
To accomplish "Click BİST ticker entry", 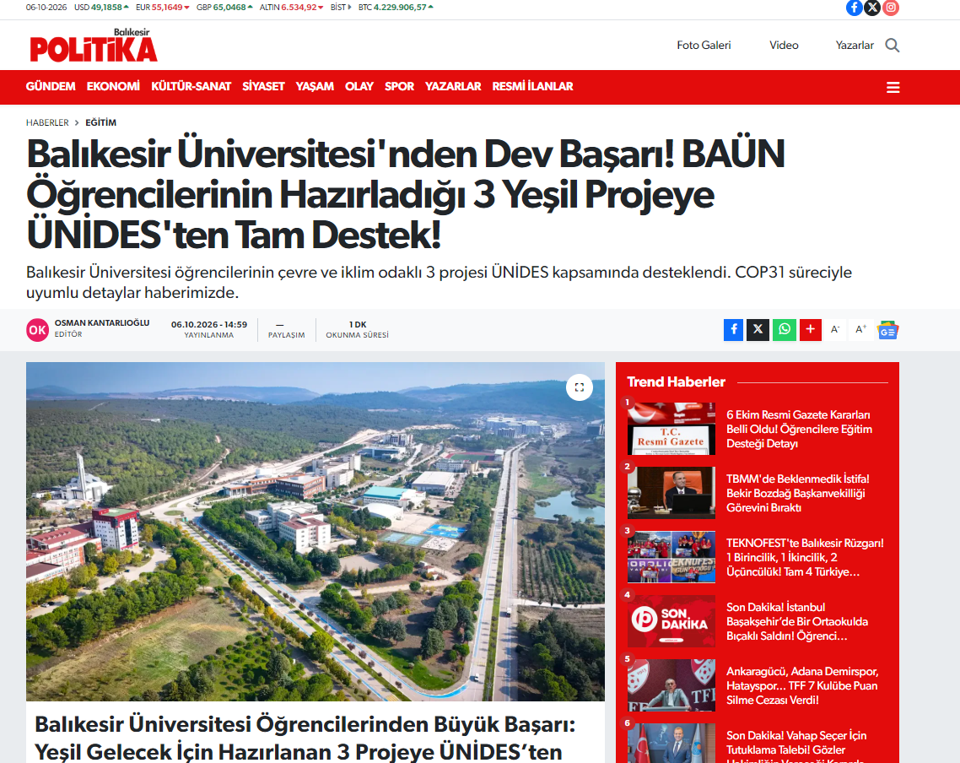I will coord(341,8).
